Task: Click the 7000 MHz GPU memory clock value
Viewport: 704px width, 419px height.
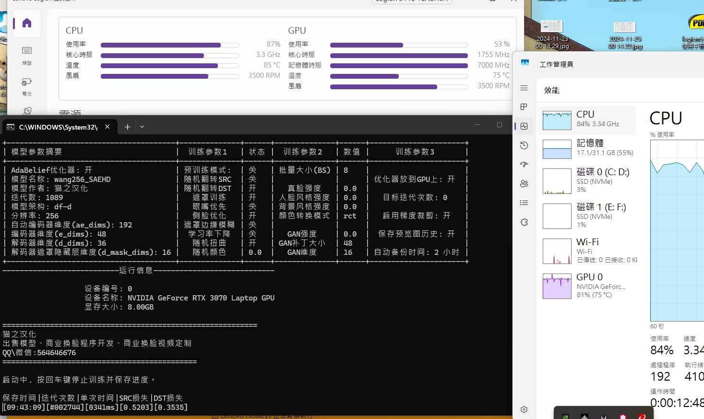Action: [493, 65]
